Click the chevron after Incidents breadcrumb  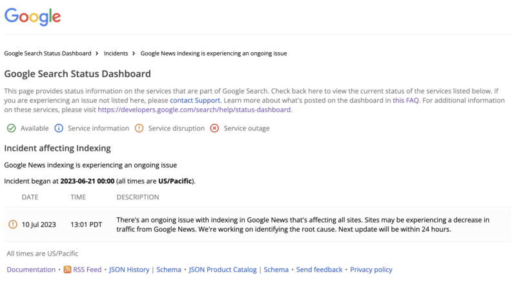[134, 54]
